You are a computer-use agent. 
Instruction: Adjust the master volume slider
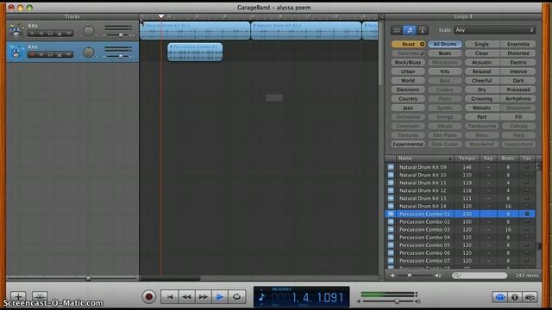coord(397,301)
